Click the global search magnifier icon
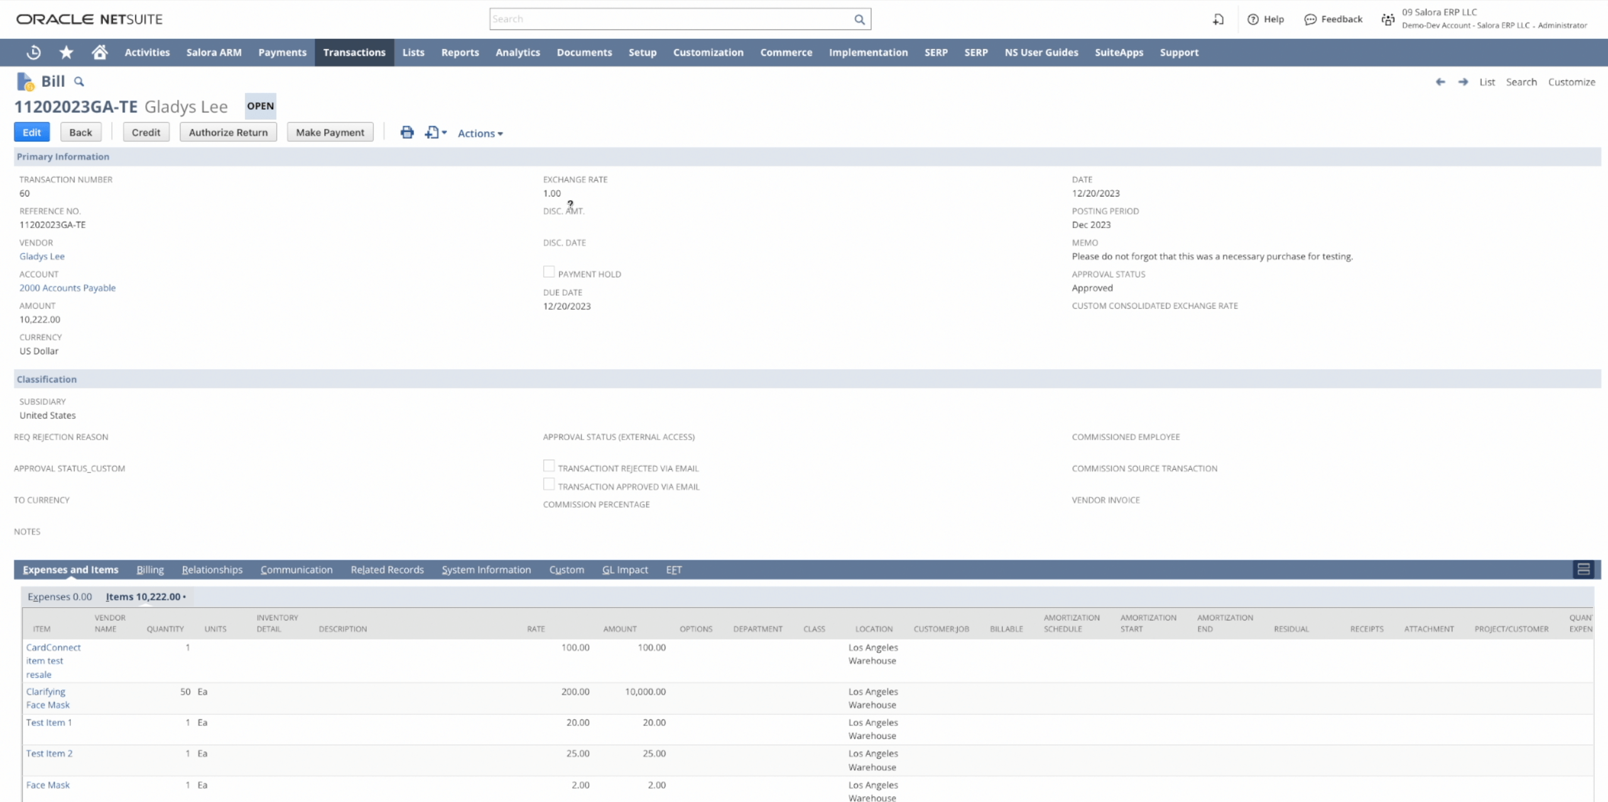Image resolution: width=1608 pixels, height=802 pixels. (859, 19)
